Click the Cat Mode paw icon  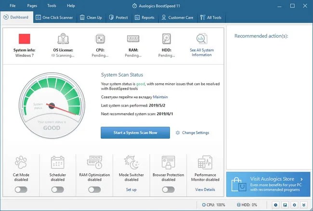coord(21,162)
